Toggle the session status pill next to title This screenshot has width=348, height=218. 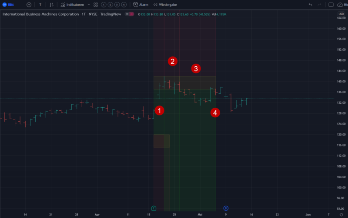[x=129, y=14]
